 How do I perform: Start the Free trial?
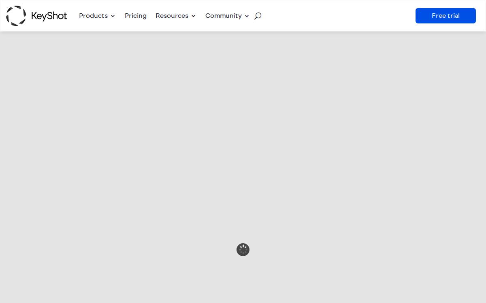[x=446, y=16]
